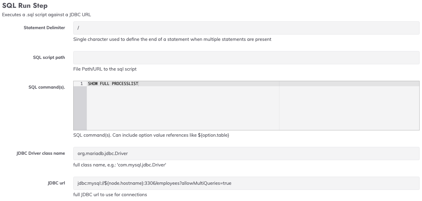Click the SQL Run Step heading
The height and width of the screenshot is (201, 422).
coord(25,6)
